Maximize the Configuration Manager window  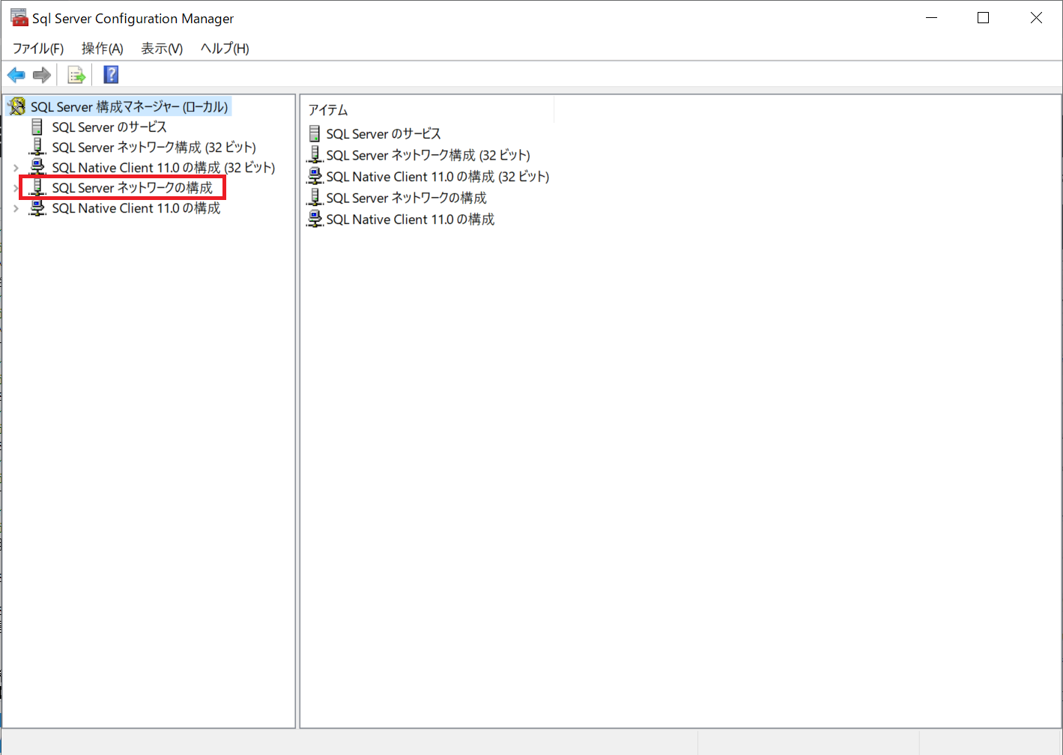tap(984, 17)
